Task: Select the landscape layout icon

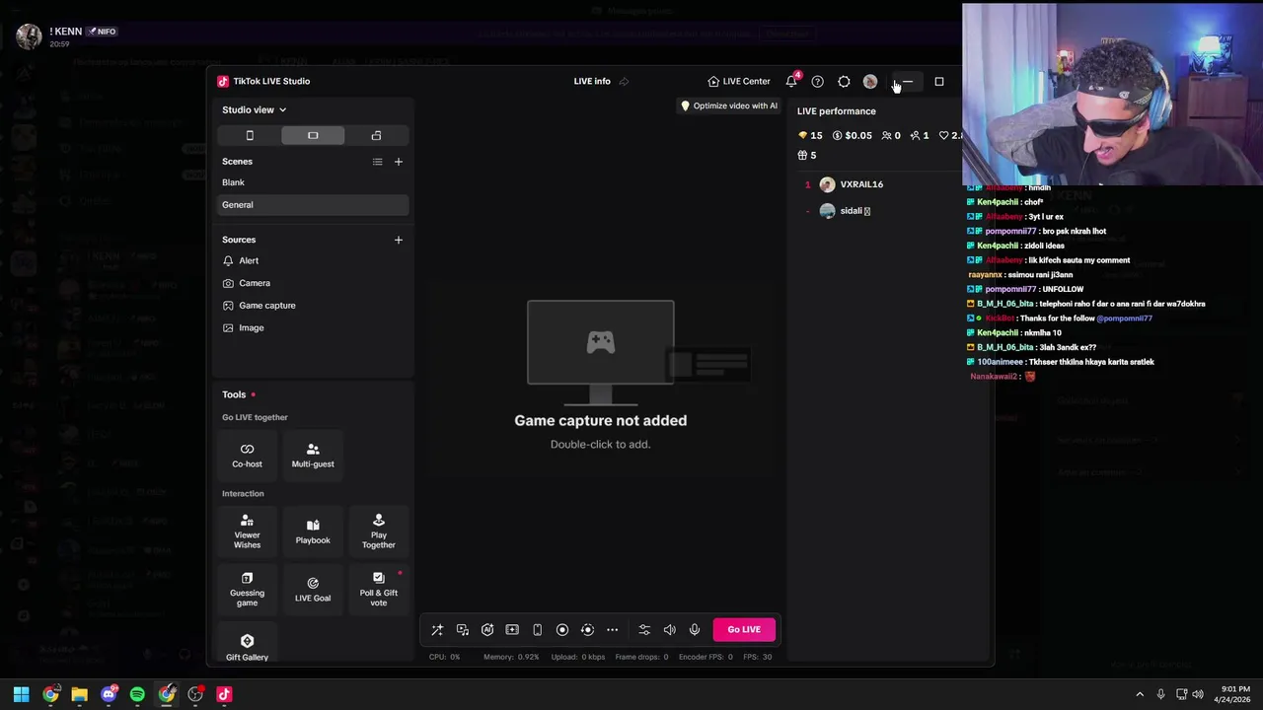Action: [x=313, y=135]
